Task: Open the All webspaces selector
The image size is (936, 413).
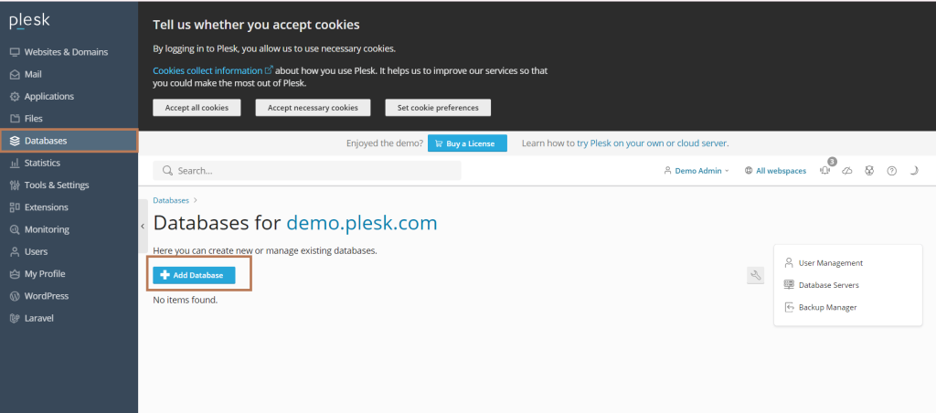Action: click(x=775, y=171)
